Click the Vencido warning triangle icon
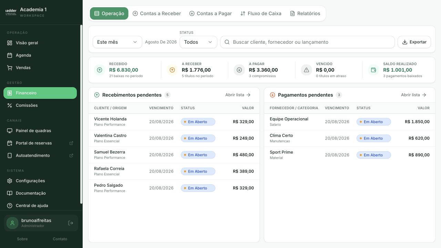Screen dimensions: 441x248 tap(306, 70)
